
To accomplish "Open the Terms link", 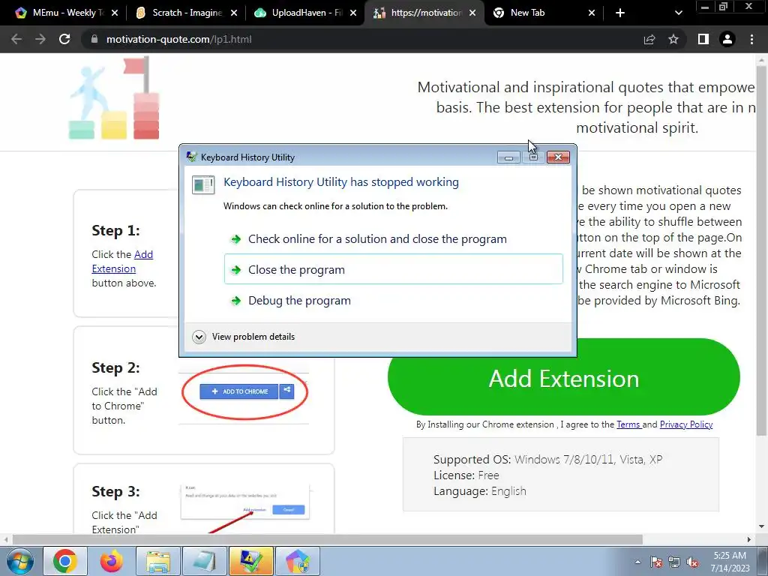I will click(x=629, y=424).
